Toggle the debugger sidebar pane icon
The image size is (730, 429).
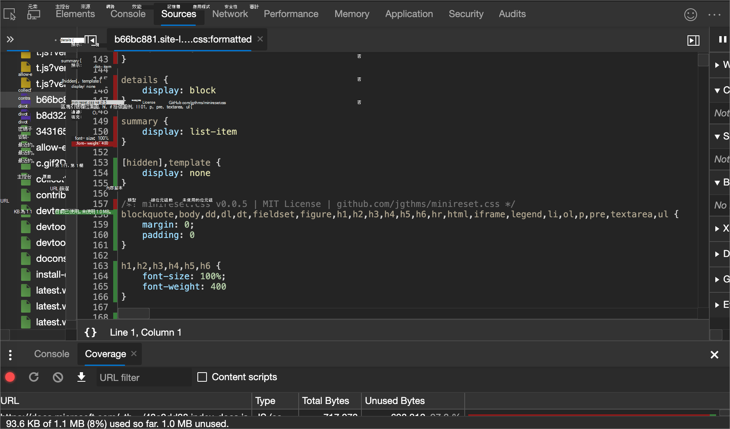point(693,40)
